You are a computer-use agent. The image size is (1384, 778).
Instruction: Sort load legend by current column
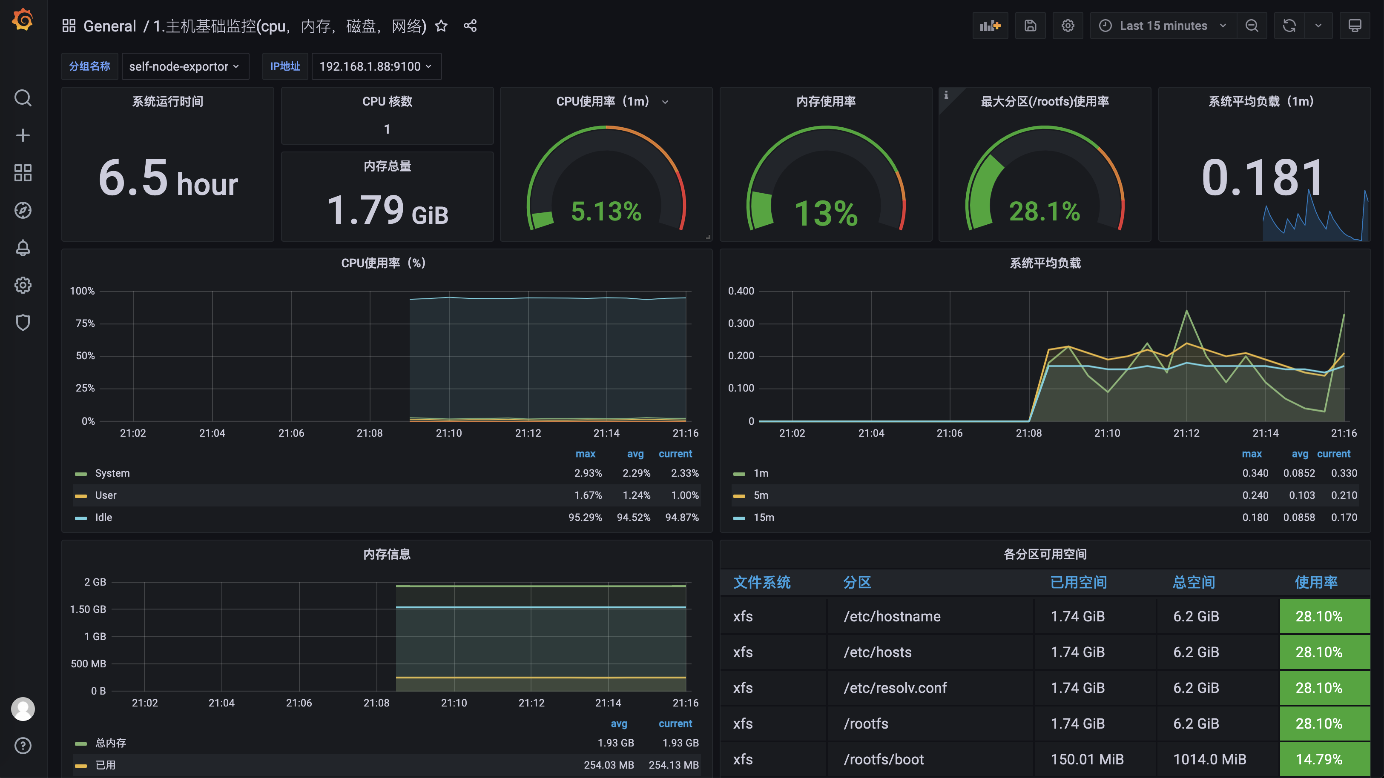(x=1333, y=454)
